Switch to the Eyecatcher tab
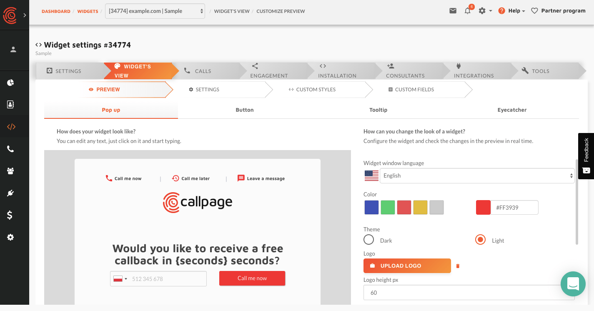 click(512, 110)
